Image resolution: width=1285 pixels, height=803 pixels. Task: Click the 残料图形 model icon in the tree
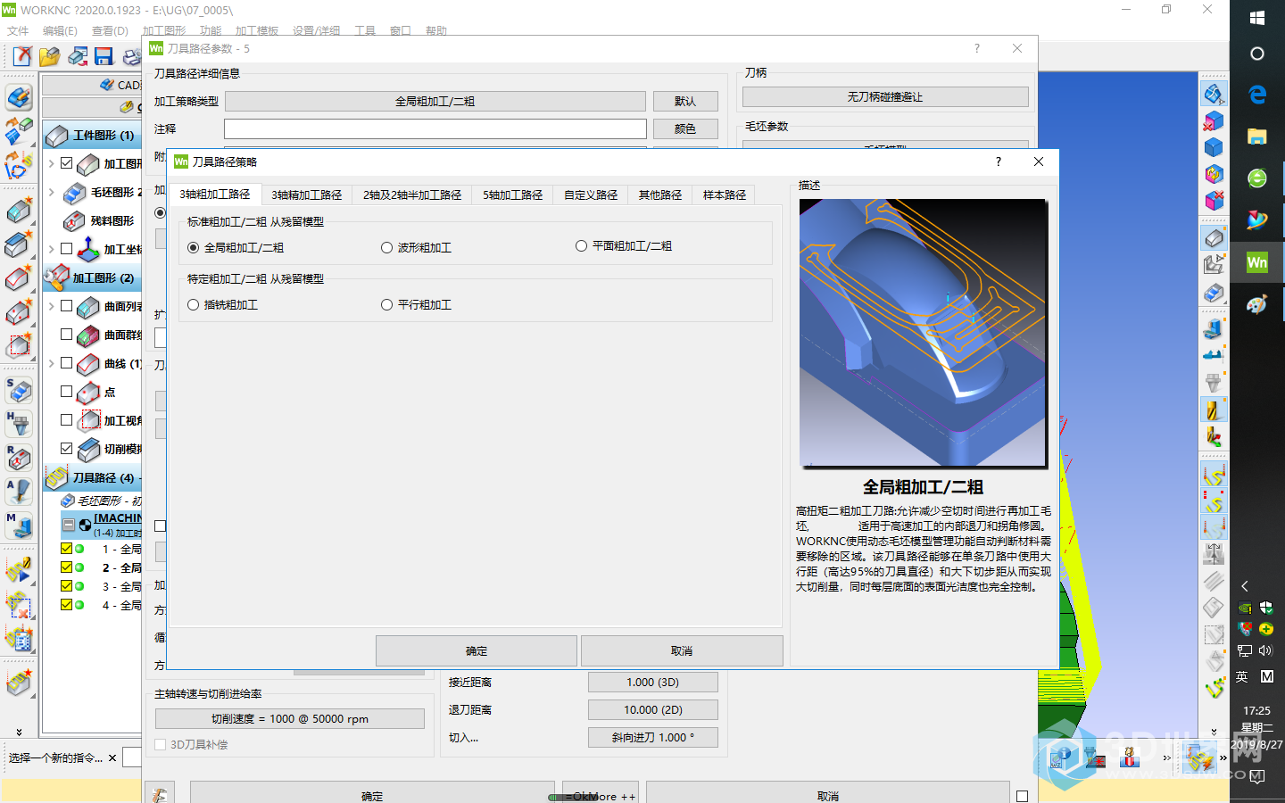point(74,220)
